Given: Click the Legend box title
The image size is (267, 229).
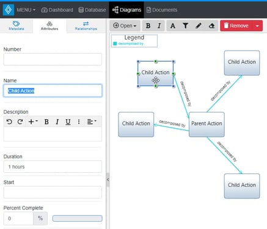Looking at the screenshot, I should (x=134, y=37).
